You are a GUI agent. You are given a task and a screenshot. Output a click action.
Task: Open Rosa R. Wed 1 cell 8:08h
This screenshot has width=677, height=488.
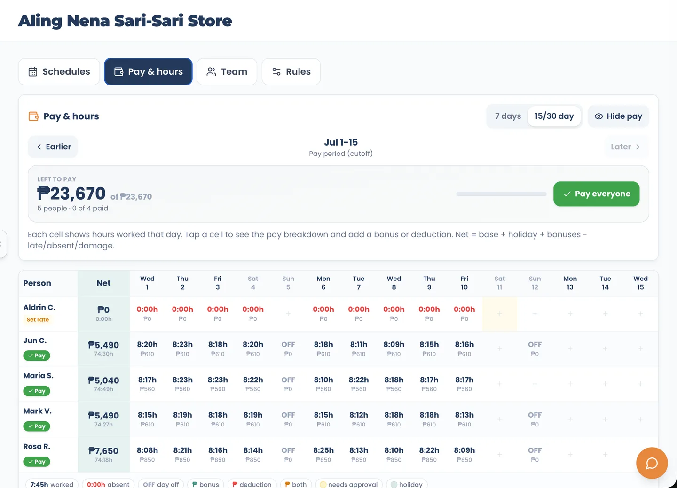[x=147, y=455]
